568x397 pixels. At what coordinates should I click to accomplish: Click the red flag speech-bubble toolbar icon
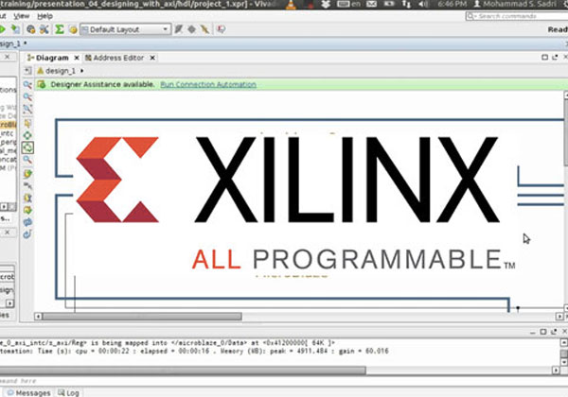pos(221,29)
